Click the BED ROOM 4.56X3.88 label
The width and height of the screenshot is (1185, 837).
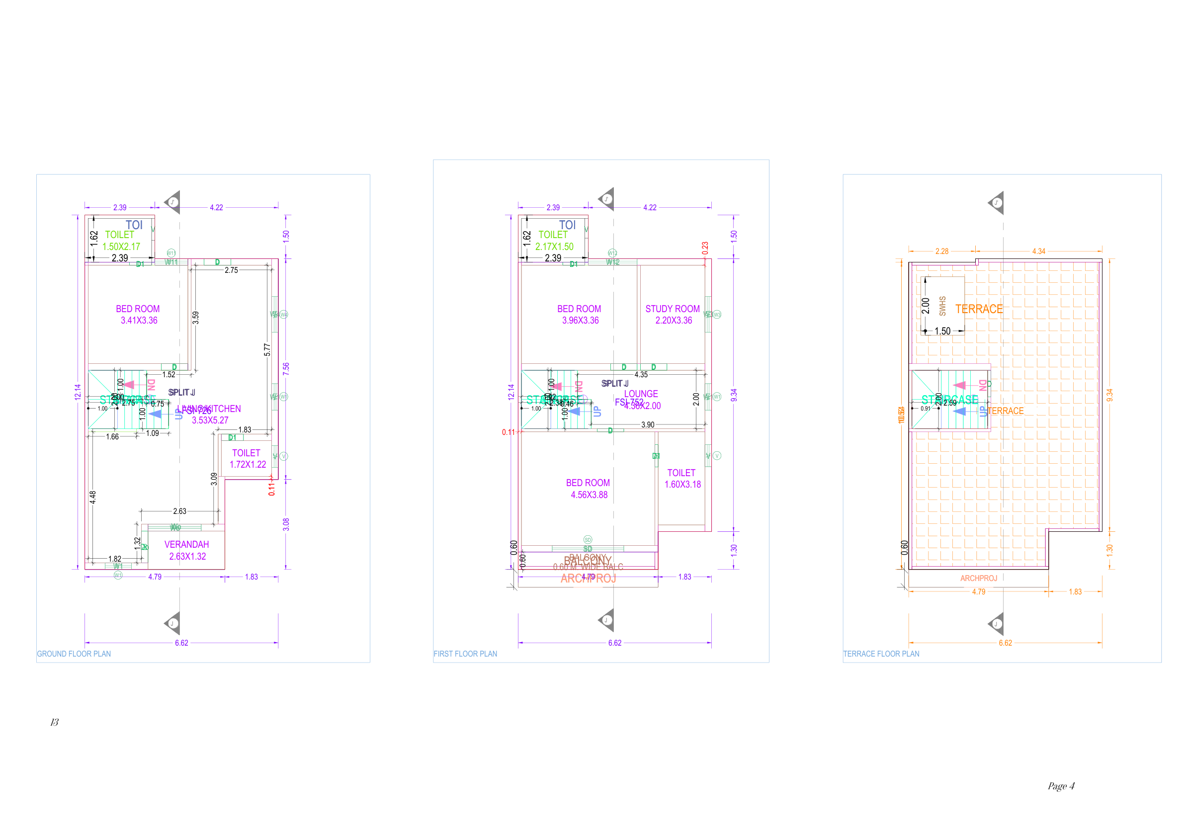[x=588, y=489]
